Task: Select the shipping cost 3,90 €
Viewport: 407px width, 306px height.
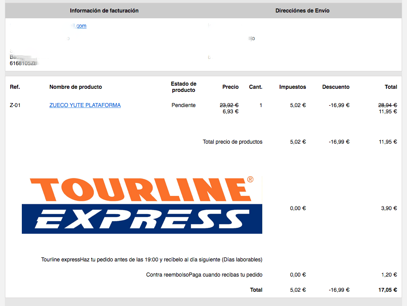Action: (x=389, y=208)
